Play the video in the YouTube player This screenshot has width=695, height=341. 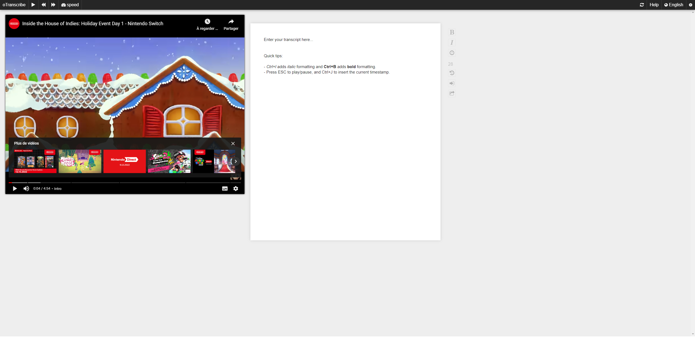[15, 189]
